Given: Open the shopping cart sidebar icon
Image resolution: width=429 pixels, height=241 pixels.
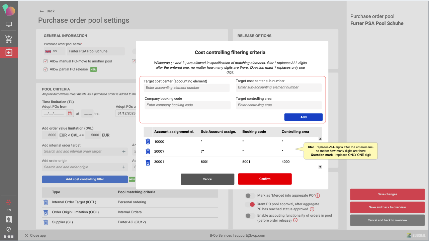Looking at the screenshot, I should pyautogui.click(x=9, y=39).
